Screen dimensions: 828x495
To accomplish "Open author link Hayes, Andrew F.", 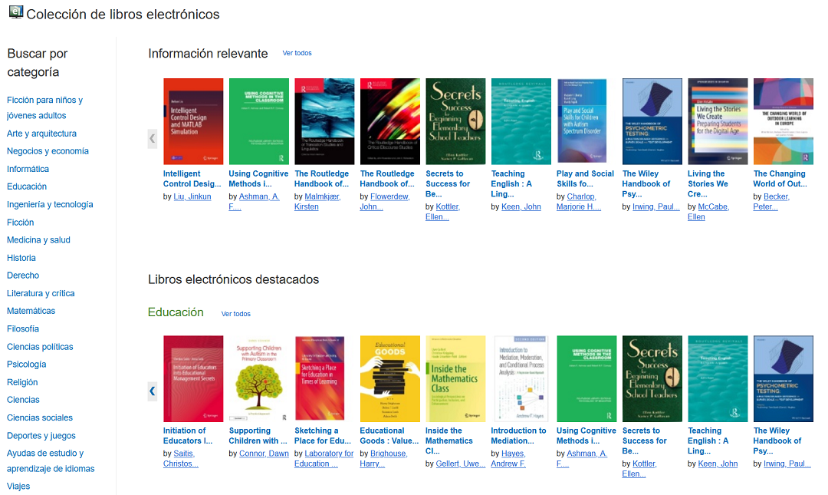I will [x=508, y=458].
